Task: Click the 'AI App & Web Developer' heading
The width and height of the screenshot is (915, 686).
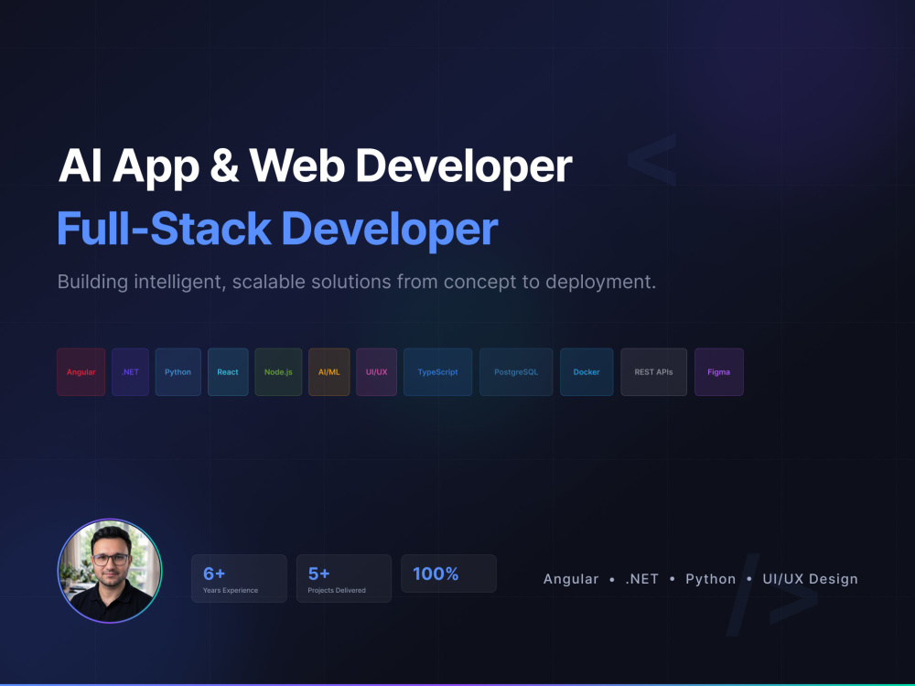Action: click(x=315, y=167)
